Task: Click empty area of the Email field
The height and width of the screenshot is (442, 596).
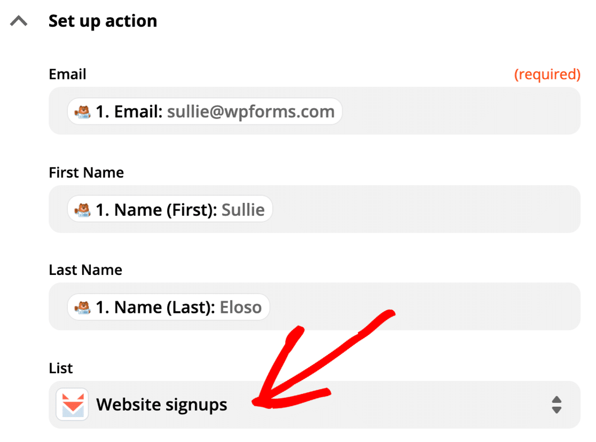Action: pyautogui.click(x=459, y=112)
